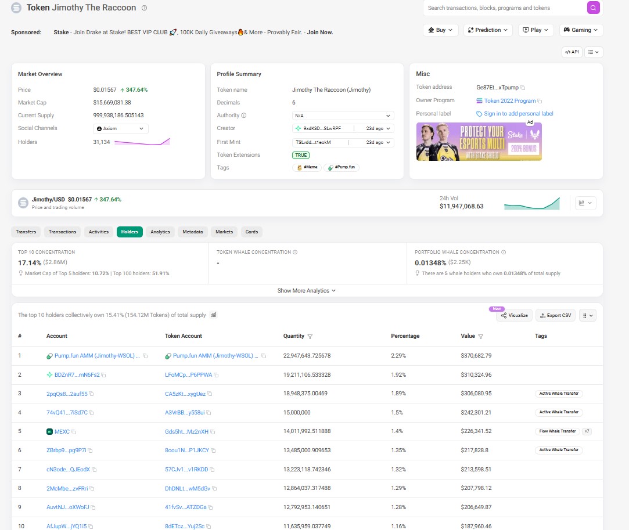The width and height of the screenshot is (629, 530).
Task: Expand the Social Channels Axiom dropdown
Action: pyautogui.click(x=121, y=129)
